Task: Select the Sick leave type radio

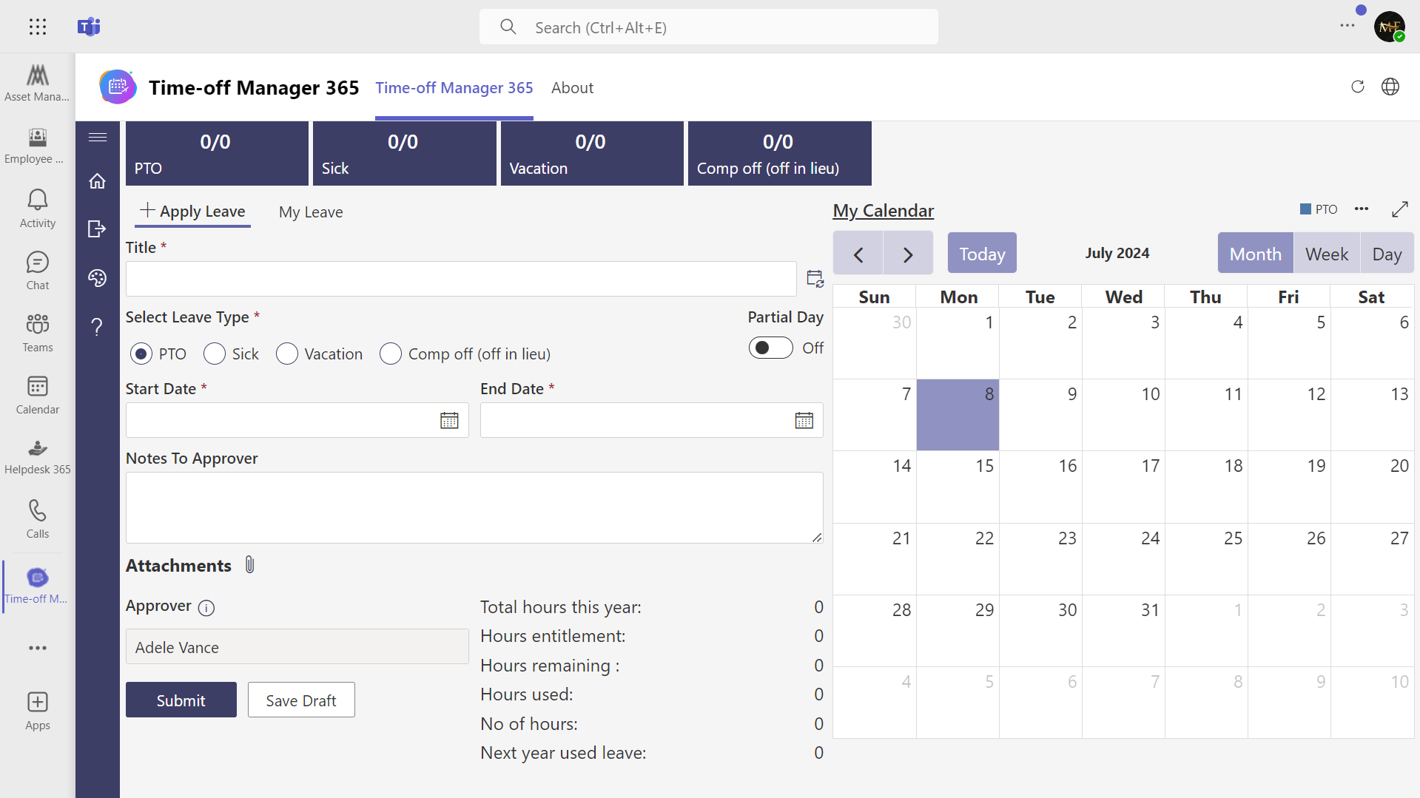Action: pos(215,354)
